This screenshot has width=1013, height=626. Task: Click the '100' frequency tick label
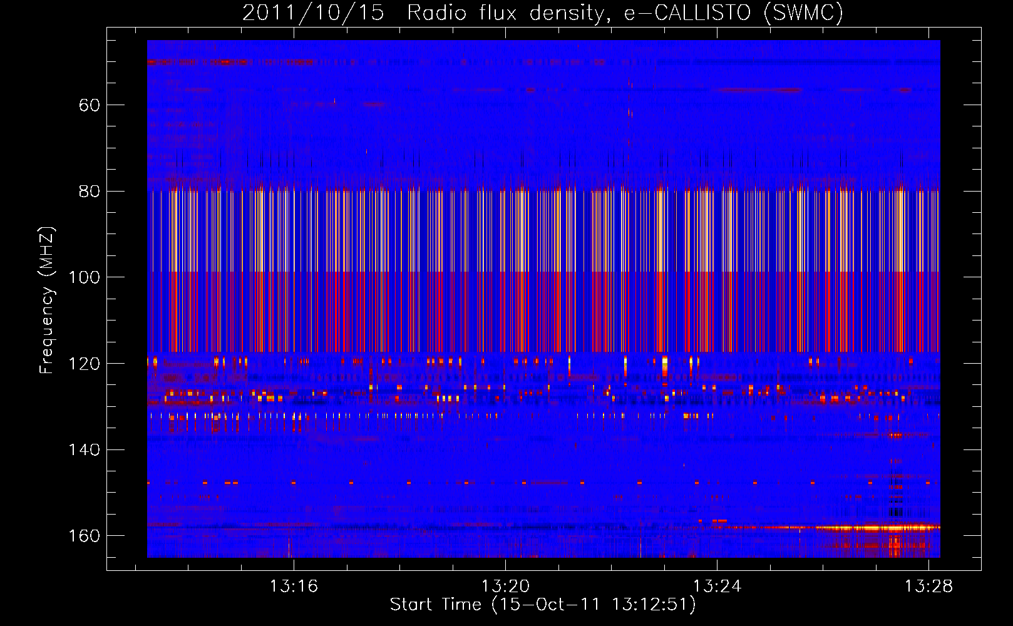pyautogui.click(x=84, y=277)
